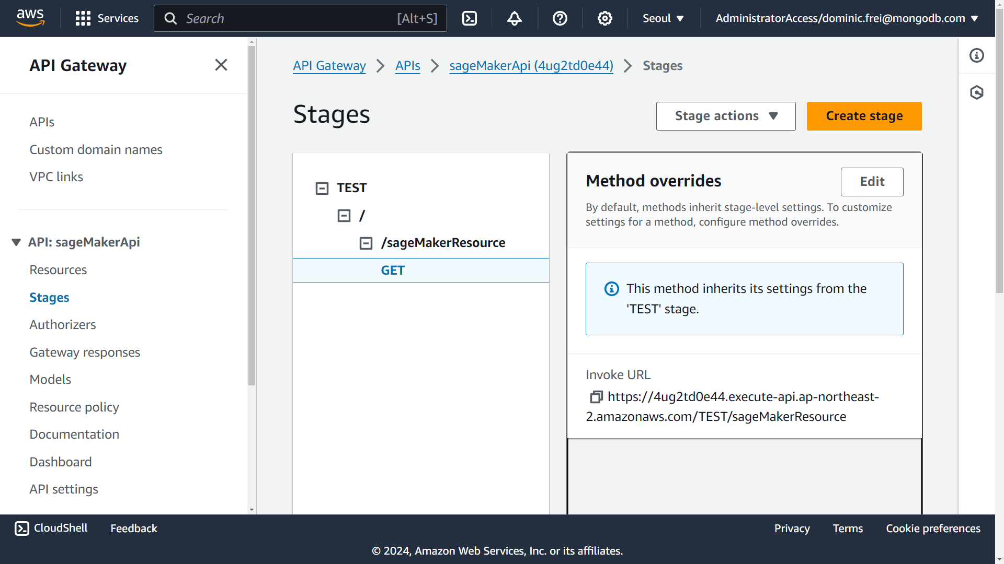Viewport: 1004px width, 564px height.
Task: Open the Seoul region dropdown
Action: [x=663, y=18]
